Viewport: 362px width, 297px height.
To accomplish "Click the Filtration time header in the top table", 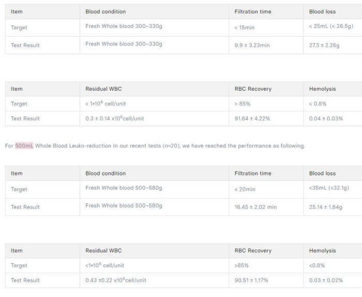I will [252, 11].
